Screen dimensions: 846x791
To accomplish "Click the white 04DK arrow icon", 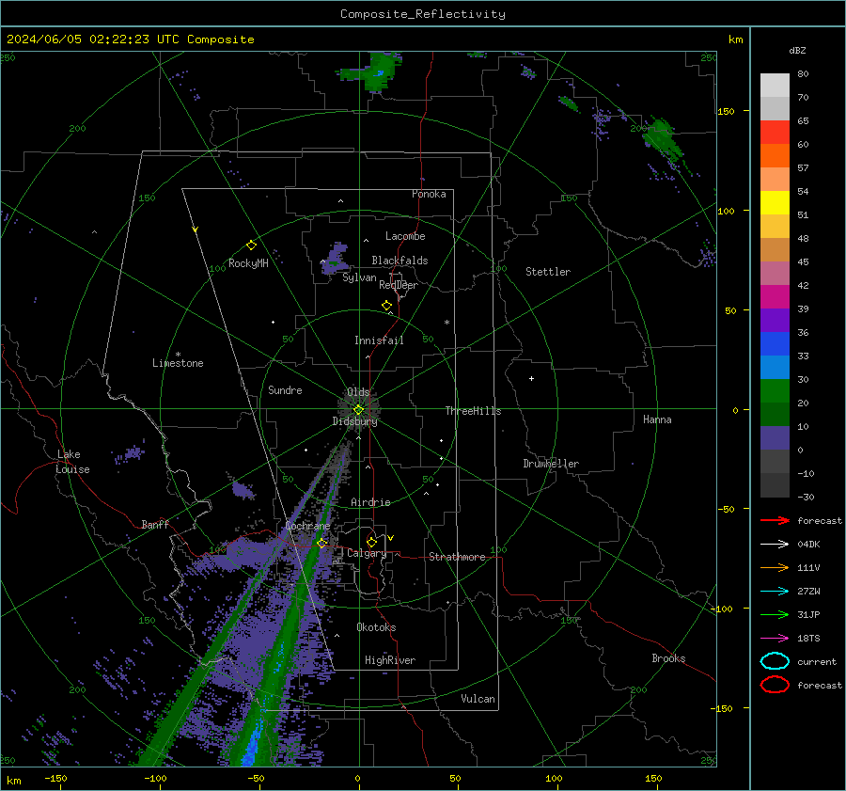I will pyautogui.click(x=775, y=545).
